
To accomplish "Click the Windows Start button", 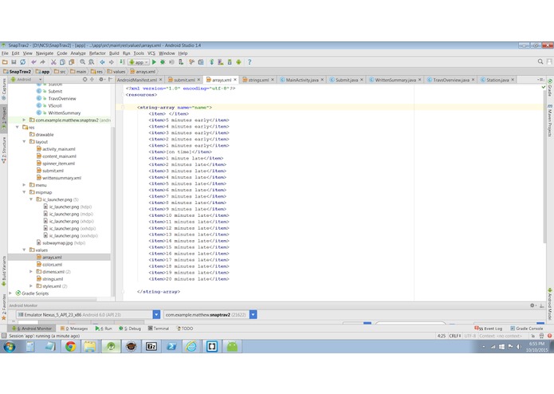I will (10, 347).
